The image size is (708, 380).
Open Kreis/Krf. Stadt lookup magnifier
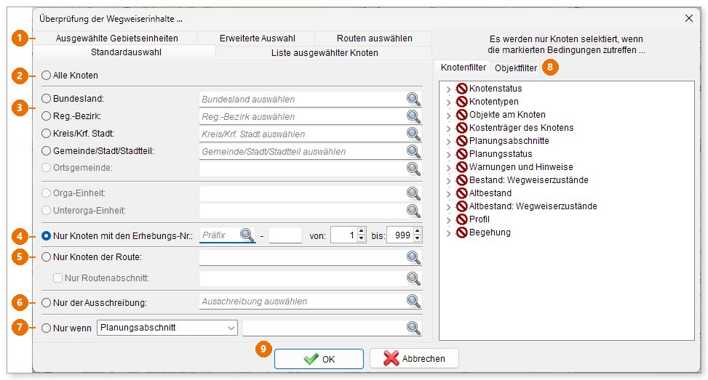tap(413, 134)
